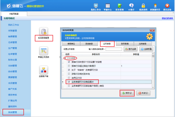This screenshot has height=117, width=175.
Task: Open 会员管理 in the sidebar
Action: click(x=12, y=83)
